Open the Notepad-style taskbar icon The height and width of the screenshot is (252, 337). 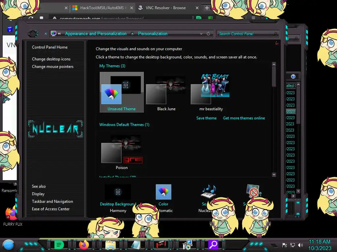point(136,245)
